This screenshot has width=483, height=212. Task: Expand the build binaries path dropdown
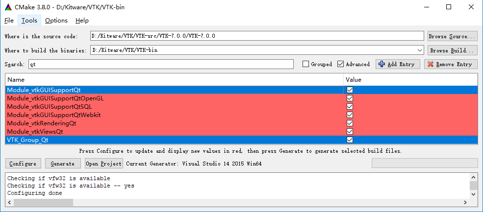coord(420,50)
